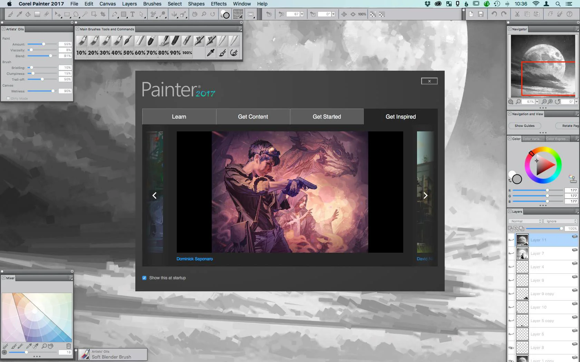Select the Text tool
The height and width of the screenshot is (362, 580).
[x=132, y=14]
